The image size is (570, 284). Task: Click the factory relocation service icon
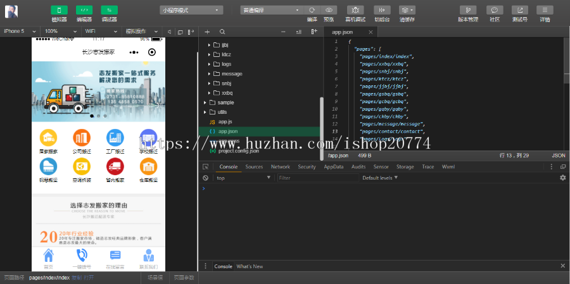(x=115, y=138)
